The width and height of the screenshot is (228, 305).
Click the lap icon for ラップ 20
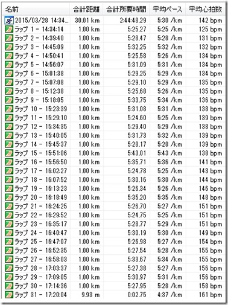click(9, 197)
